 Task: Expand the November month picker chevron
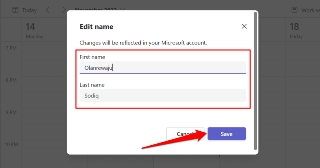(x=122, y=10)
